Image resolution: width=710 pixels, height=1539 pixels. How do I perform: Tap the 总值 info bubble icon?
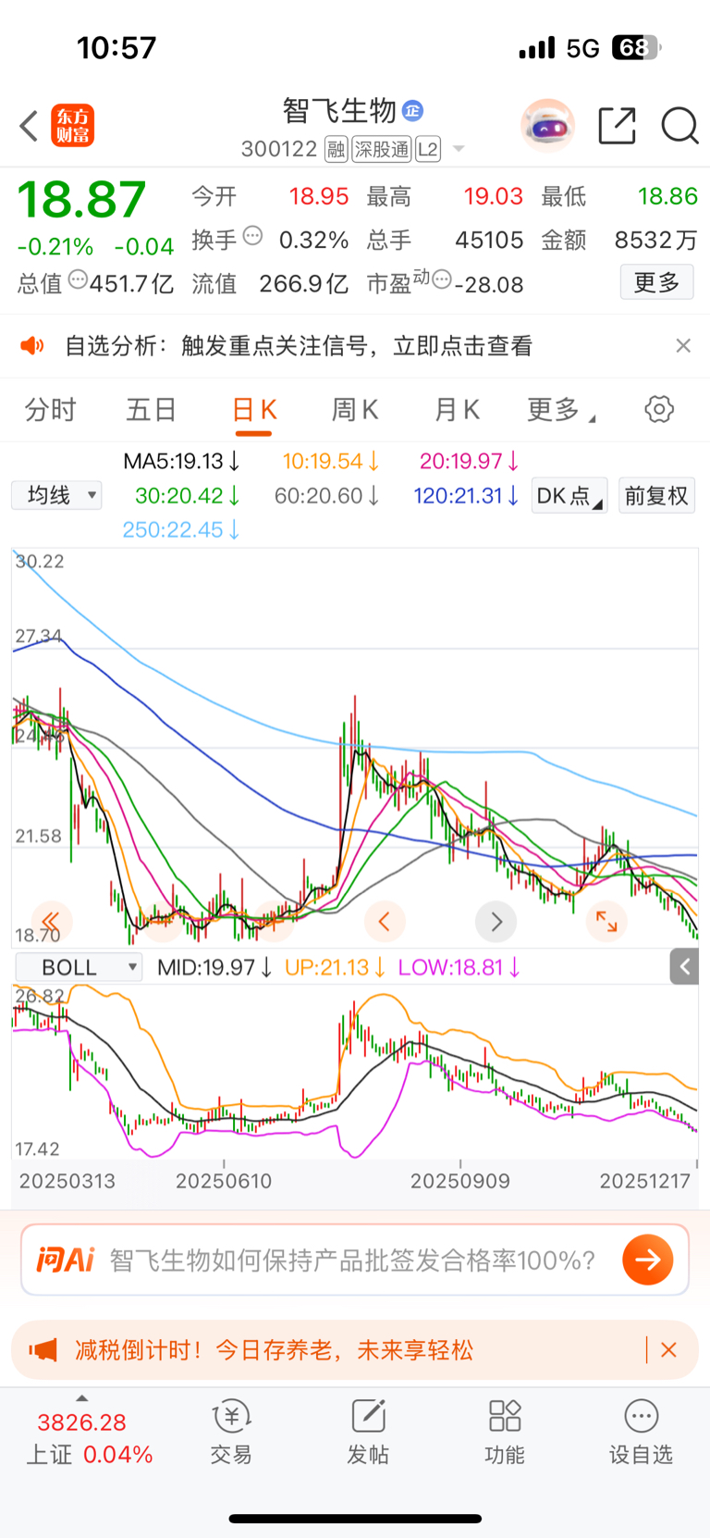(78, 279)
